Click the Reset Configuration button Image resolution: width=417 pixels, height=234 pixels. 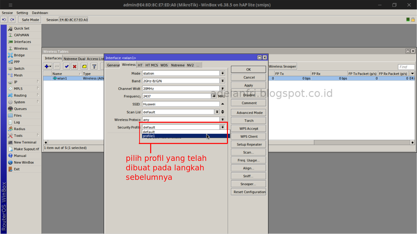(248, 192)
